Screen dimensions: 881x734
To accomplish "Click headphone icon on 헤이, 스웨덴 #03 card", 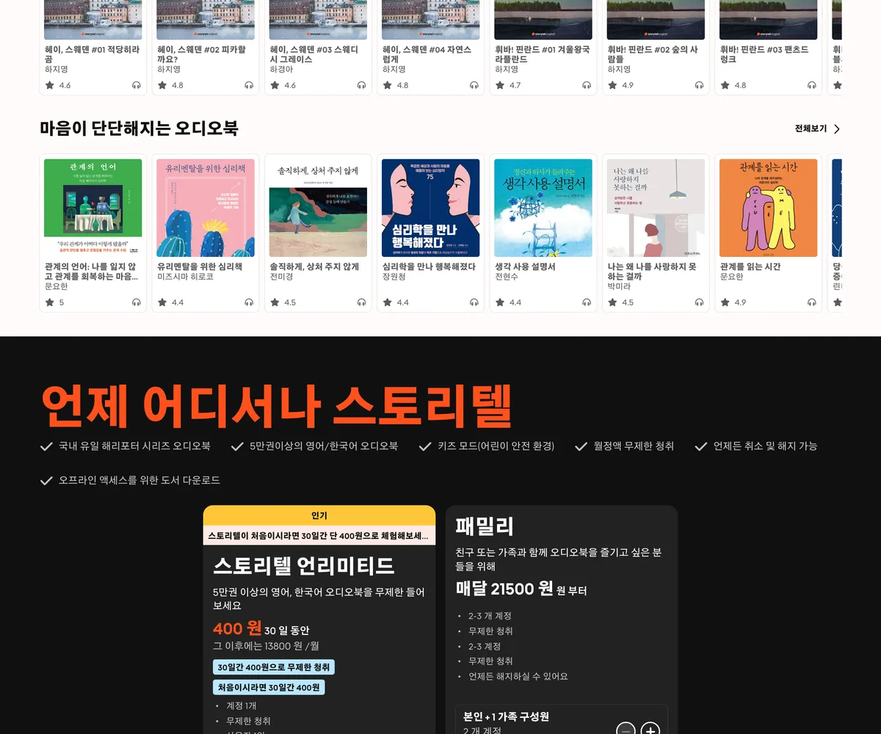I will (361, 85).
